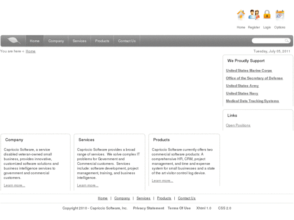Open Home label under house icon

point(241,27)
